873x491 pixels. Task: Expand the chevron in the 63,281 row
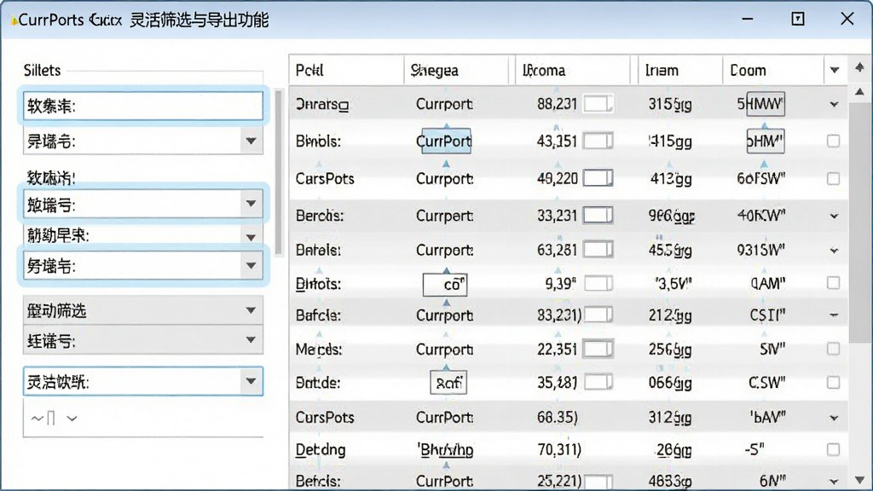[x=834, y=251]
